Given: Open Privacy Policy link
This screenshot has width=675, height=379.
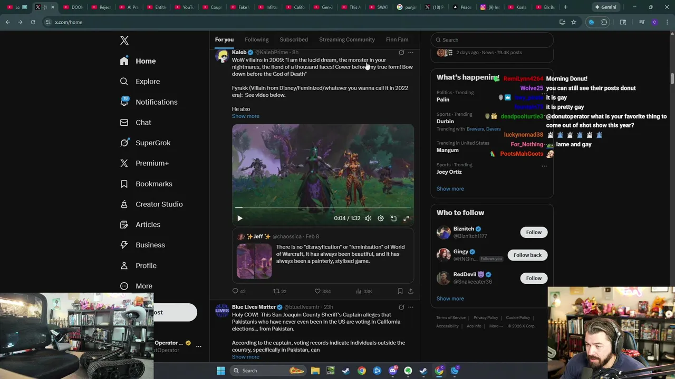Looking at the screenshot, I should (486, 317).
